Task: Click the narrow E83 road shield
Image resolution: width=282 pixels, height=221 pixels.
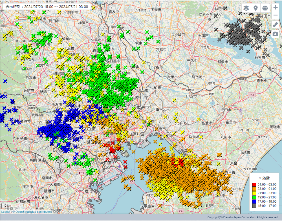Action: pos(81,173)
